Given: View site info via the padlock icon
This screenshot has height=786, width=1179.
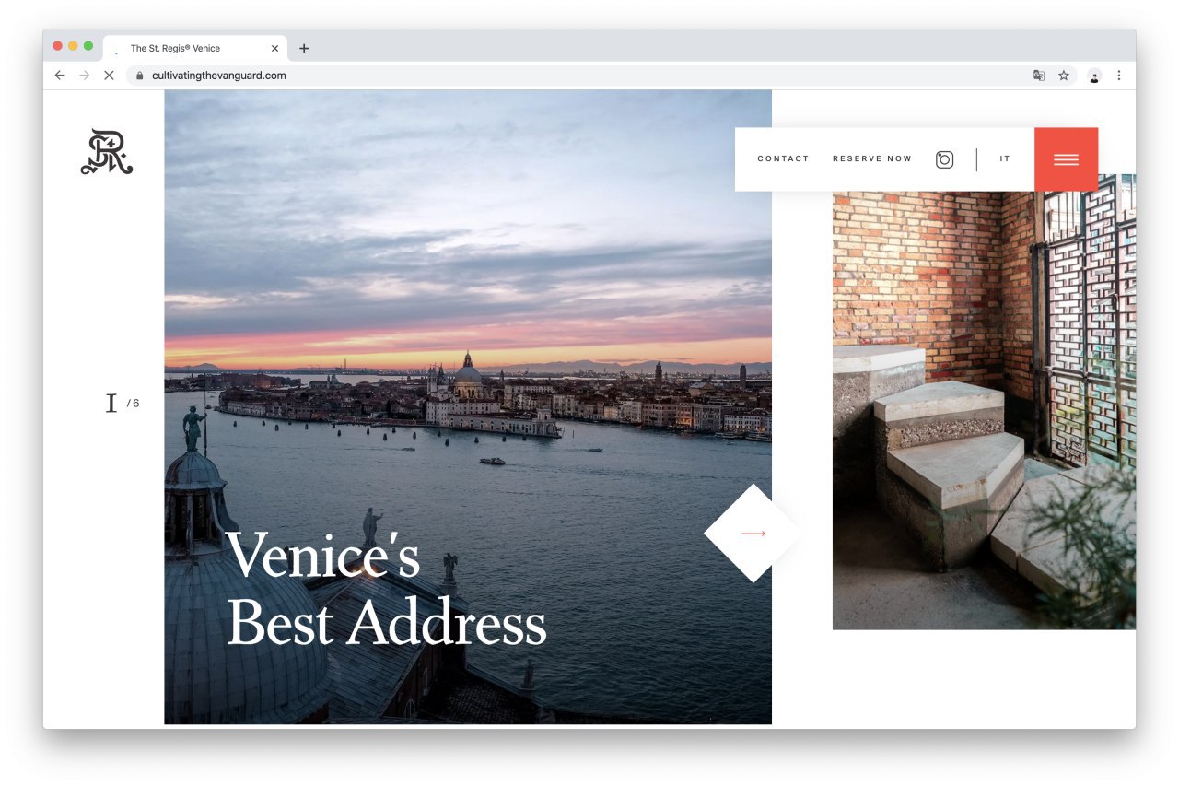Looking at the screenshot, I should [x=140, y=76].
